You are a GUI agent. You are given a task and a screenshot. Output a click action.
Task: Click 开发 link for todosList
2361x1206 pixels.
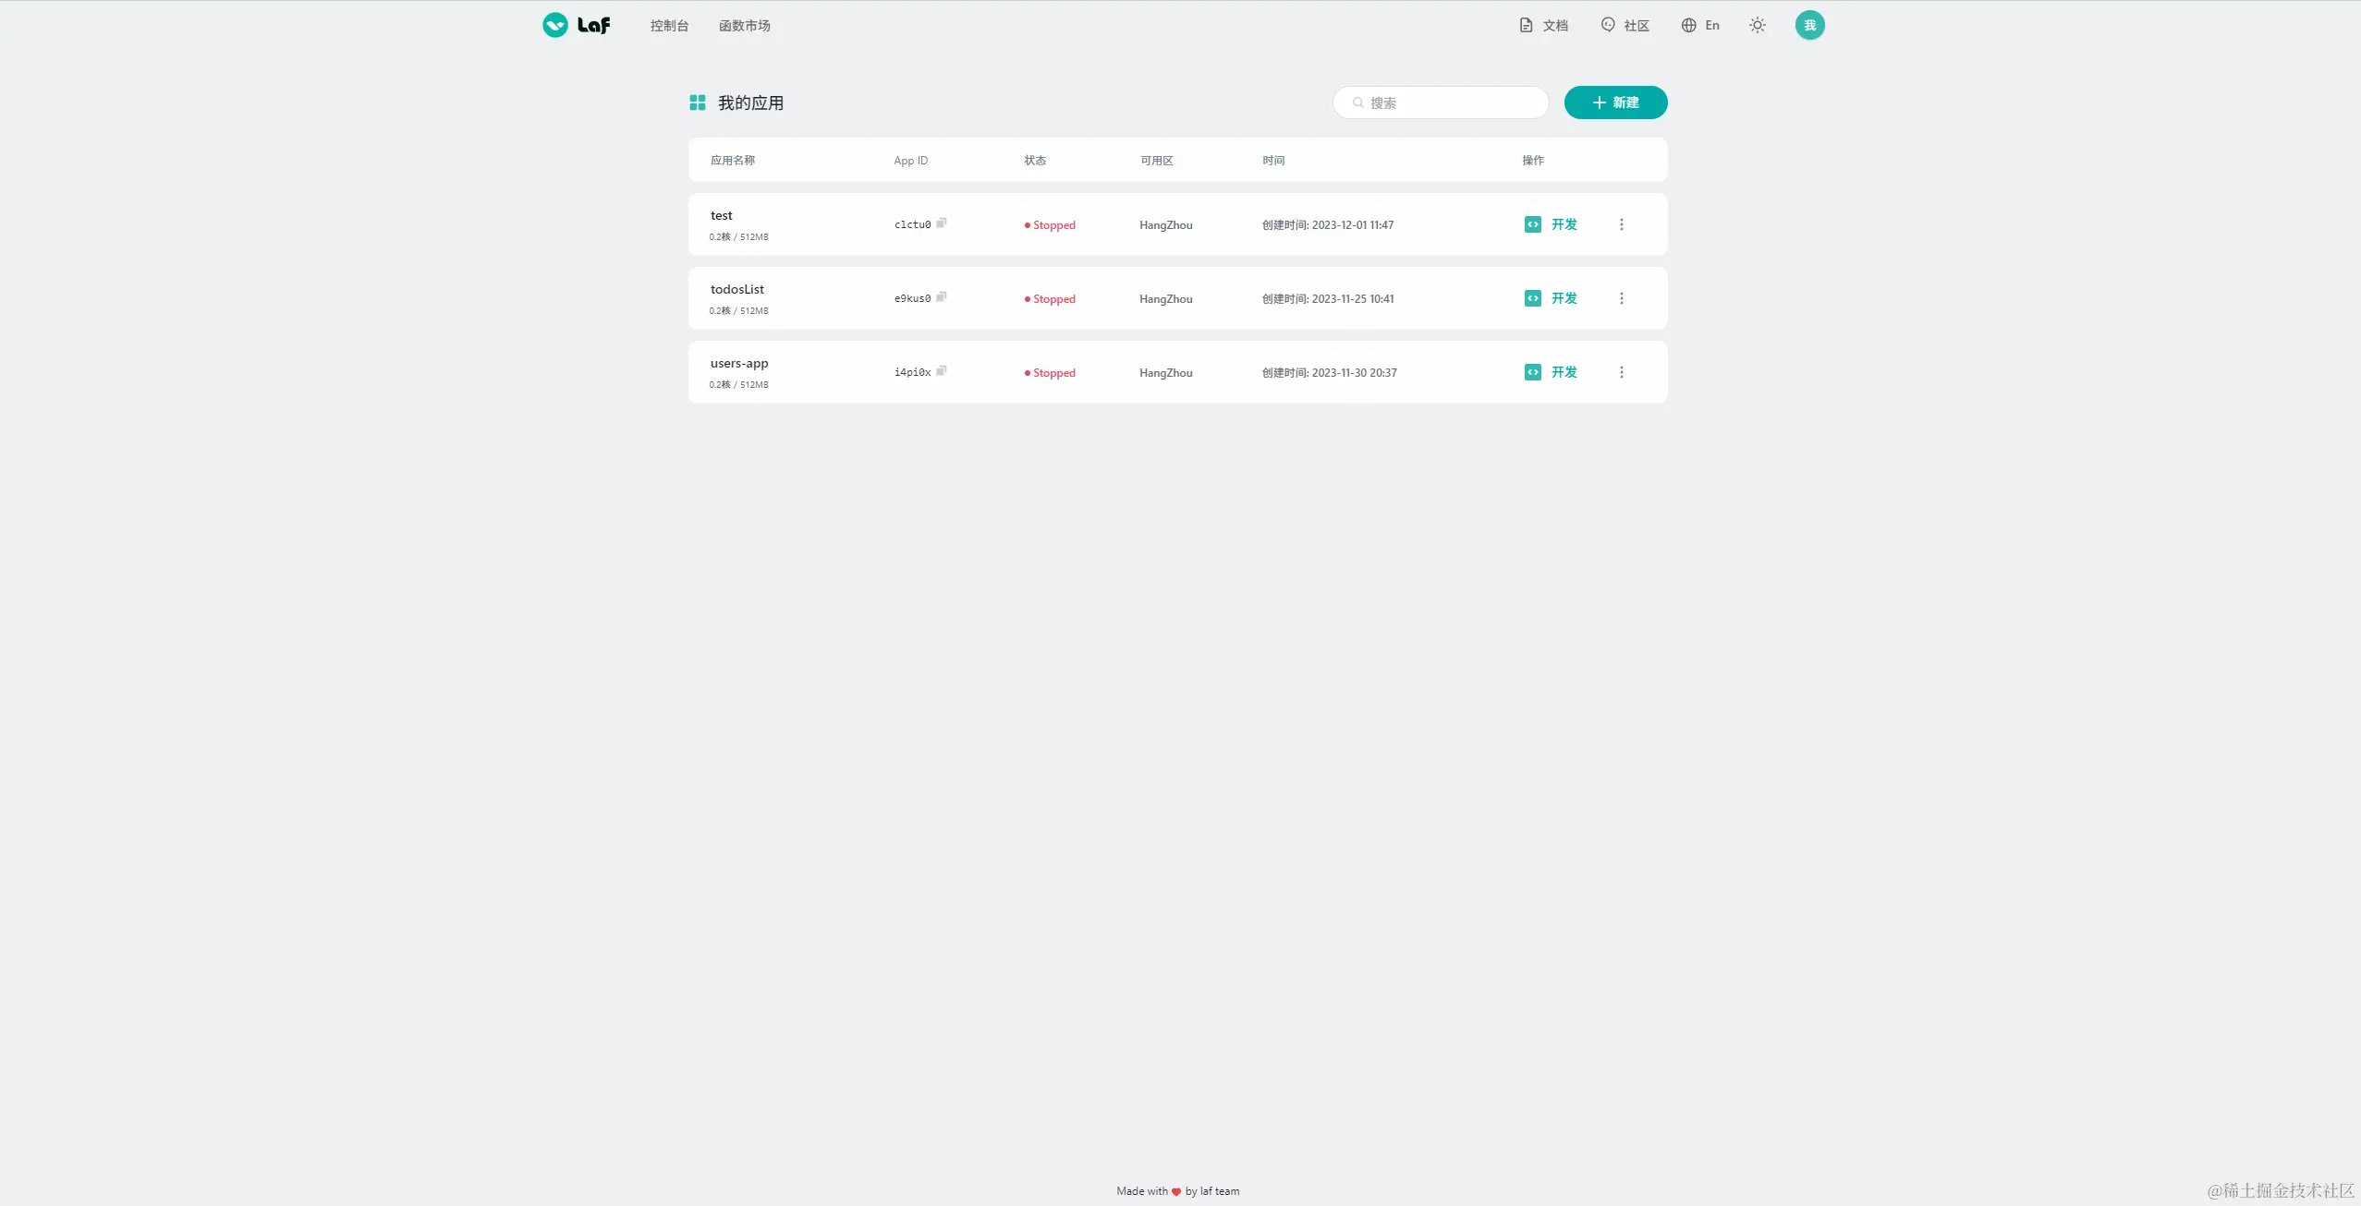pyautogui.click(x=1564, y=298)
